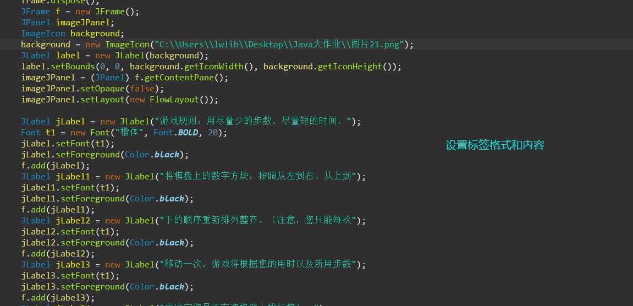Image resolution: width=633 pixels, height=306 pixels.
Task: Click the label.setBounds line
Action: (211, 66)
